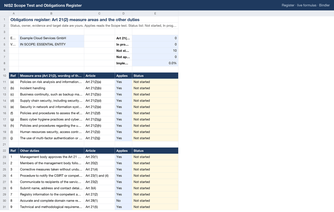Click cell 'Example Cloud Services GmbH'

51,38
